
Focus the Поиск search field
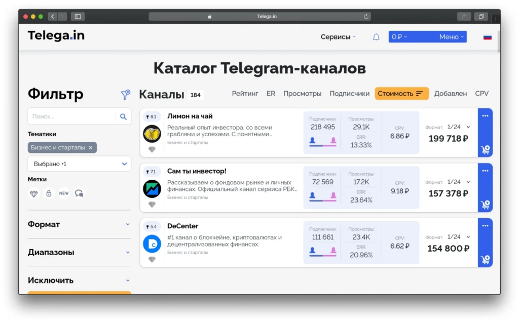click(x=72, y=116)
